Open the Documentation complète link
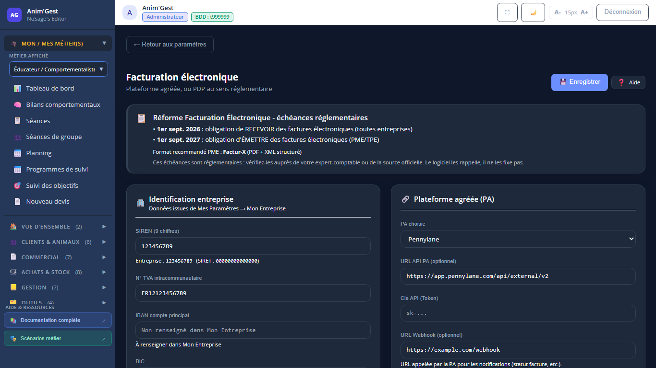Viewport: 656px width, 368px height. pos(58,320)
